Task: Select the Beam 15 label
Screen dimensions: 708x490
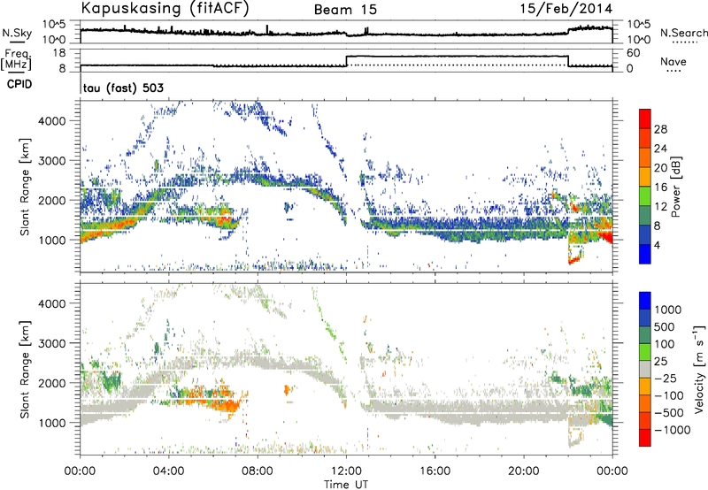Action: 345,10
